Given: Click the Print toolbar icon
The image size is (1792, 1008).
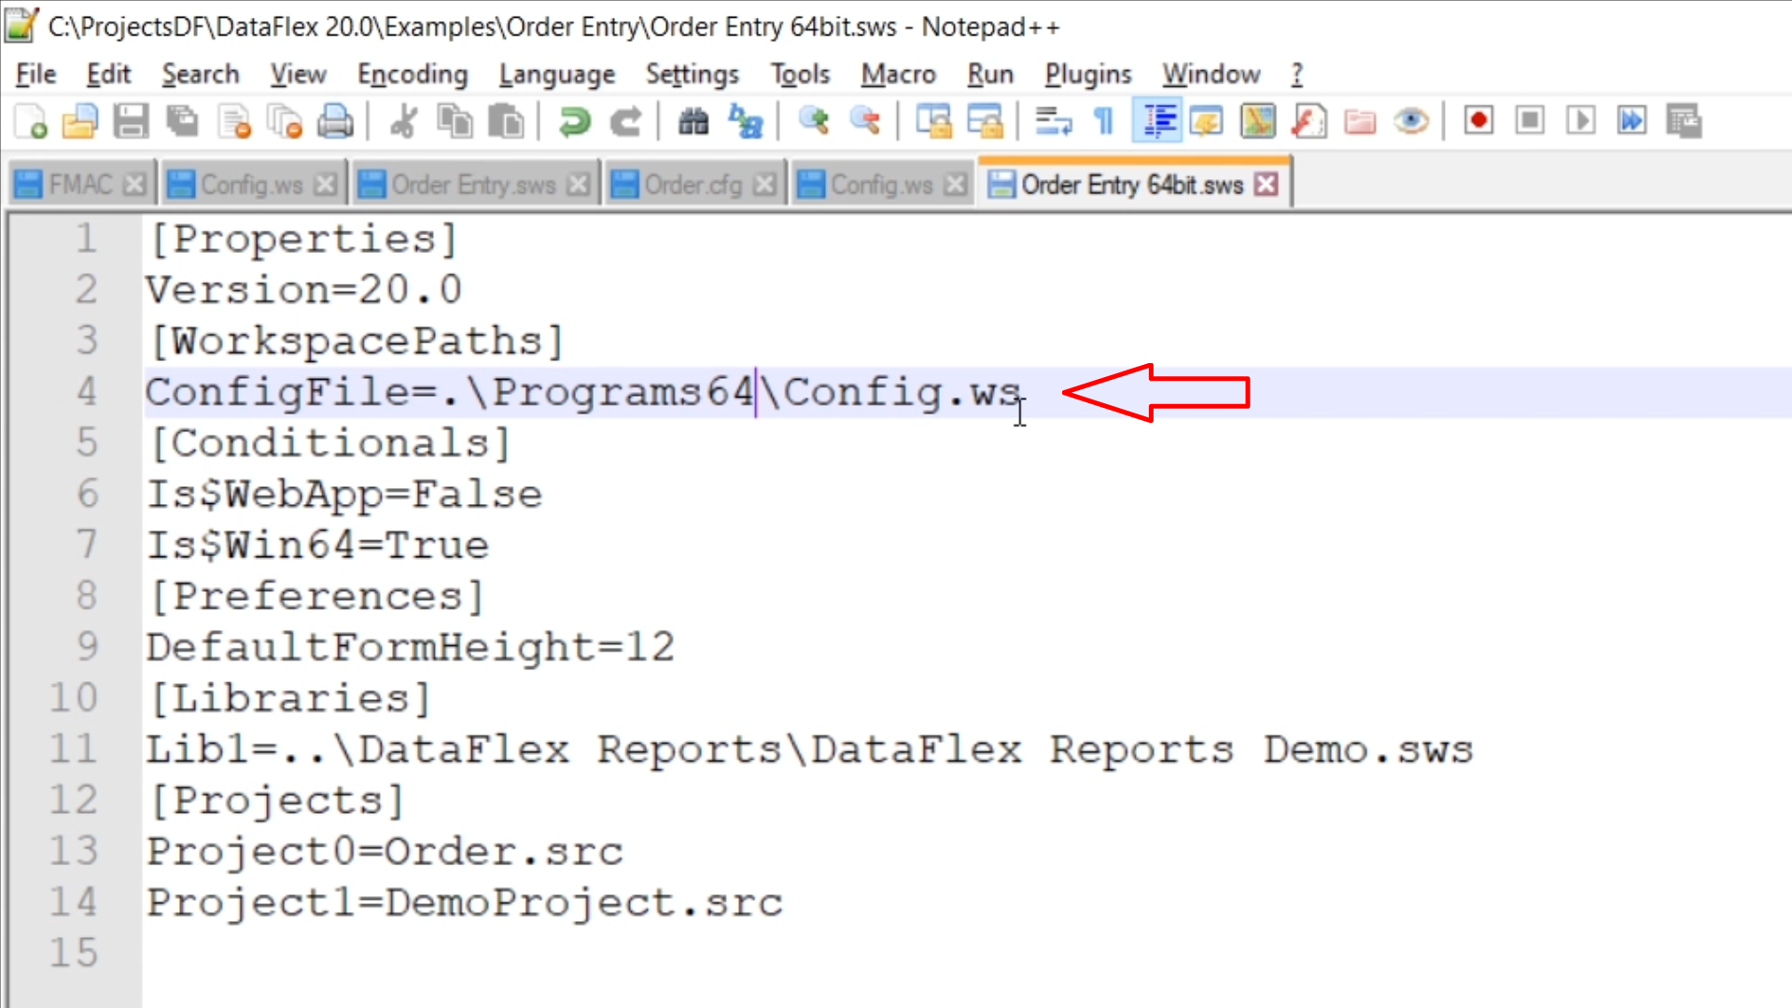Looking at the screenshot, I should (x=335, y=121).
